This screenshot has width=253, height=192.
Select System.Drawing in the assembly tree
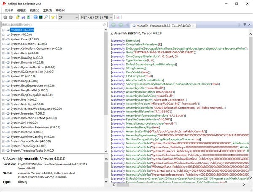(23, 58)
